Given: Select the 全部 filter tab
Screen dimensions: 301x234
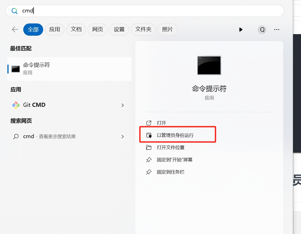Looking at the screenshot, I should (33, 30).
